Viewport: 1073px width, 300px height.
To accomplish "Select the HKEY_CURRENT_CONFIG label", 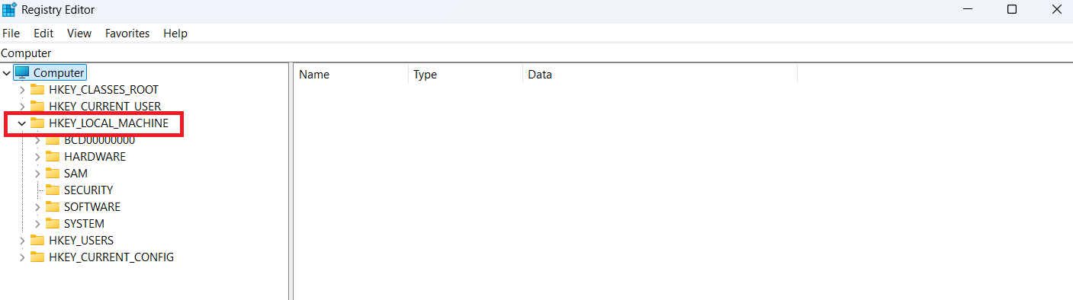I will click(x=111, y=257).
